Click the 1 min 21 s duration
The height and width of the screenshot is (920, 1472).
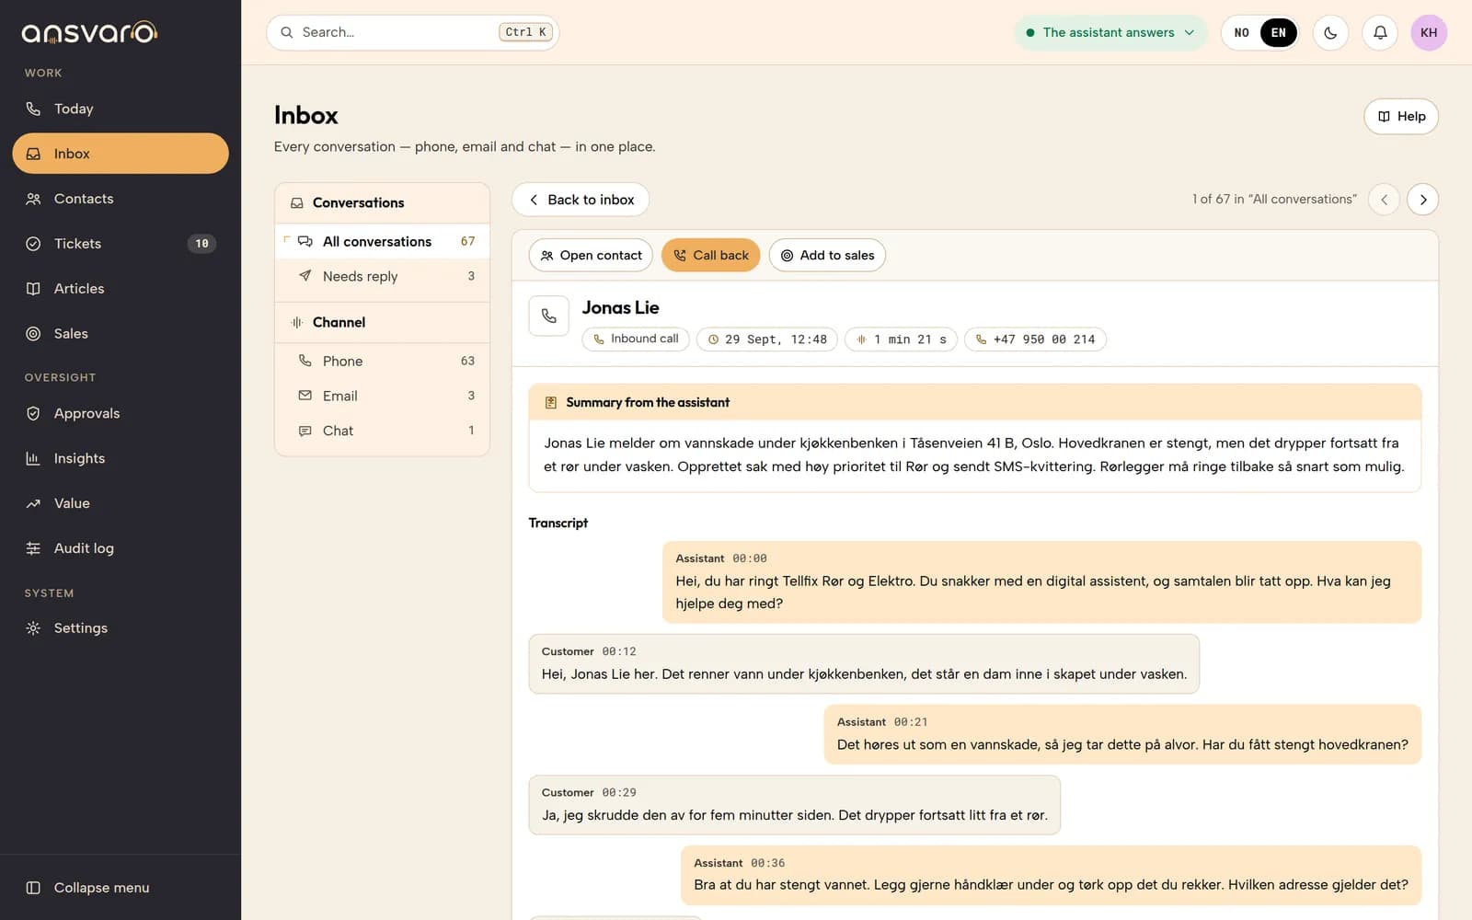(902, 339)
